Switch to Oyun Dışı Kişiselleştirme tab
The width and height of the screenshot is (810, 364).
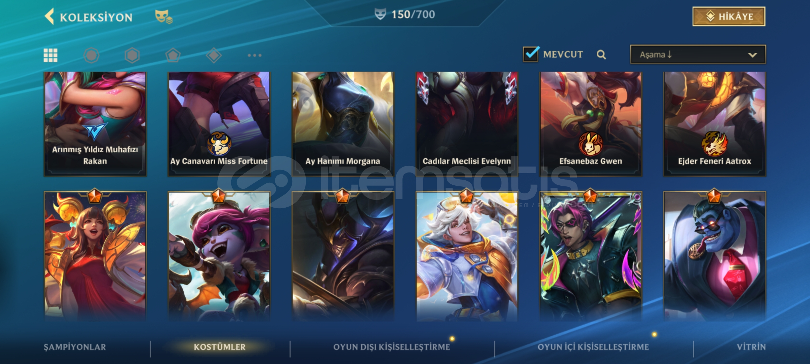[392, 347]
